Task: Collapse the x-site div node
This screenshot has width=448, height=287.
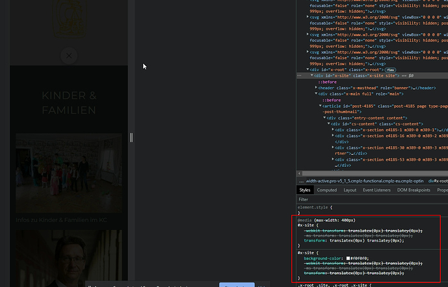Action: pyautogui.click(x=312, y=76)
